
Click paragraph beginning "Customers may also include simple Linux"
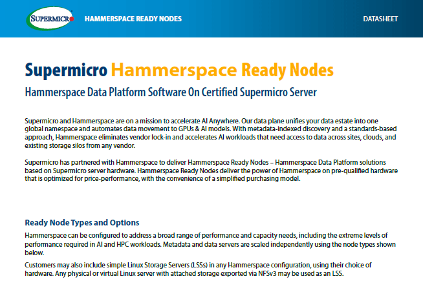[198, 269]
